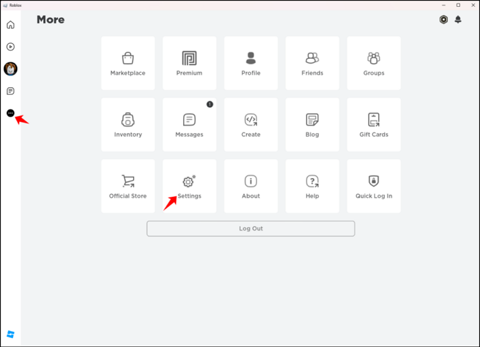Open the Groups tile
This screenshot has height=347, width=480.
click(374, 63)
